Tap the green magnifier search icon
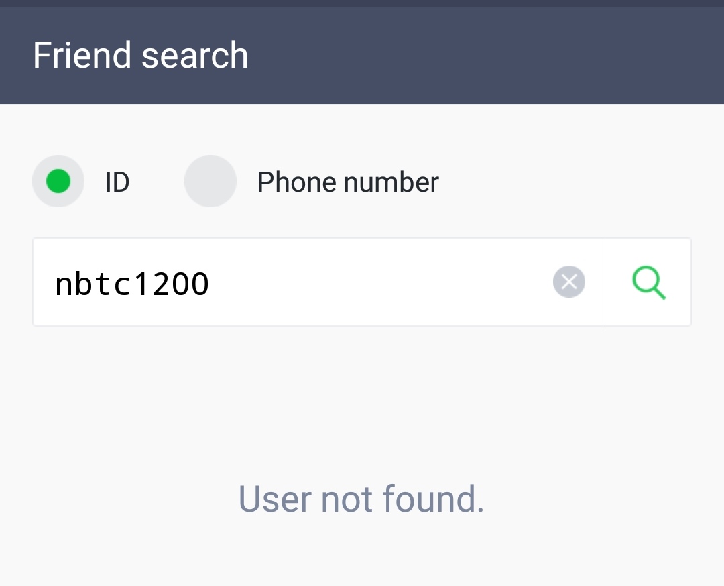Image resolution: width=724 pixels, height=586 pixels. (648, 282)
